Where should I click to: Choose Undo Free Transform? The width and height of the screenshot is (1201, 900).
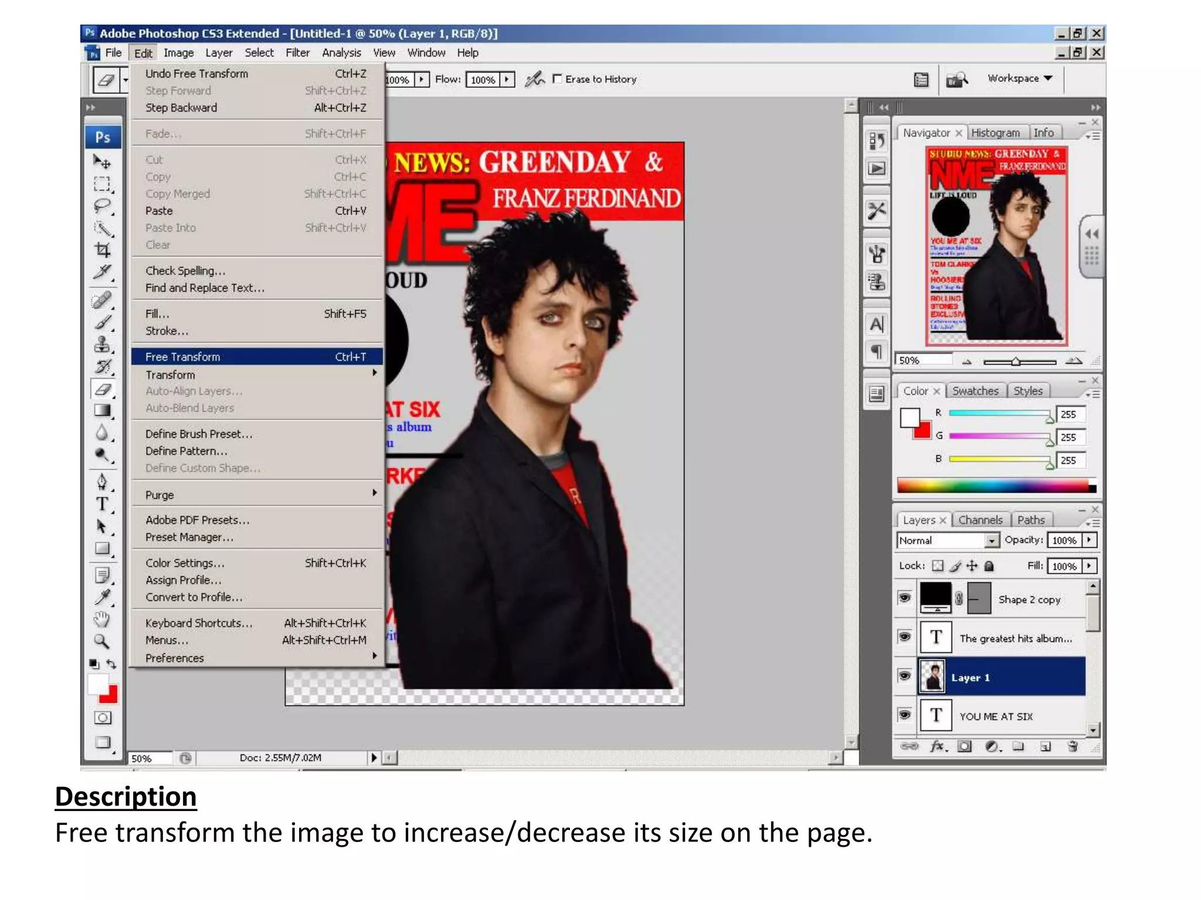point(257,73)
